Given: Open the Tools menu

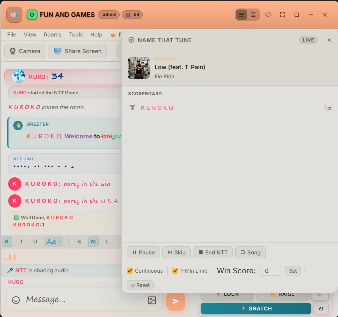Looking at the screenshot, I should [76, 35].
